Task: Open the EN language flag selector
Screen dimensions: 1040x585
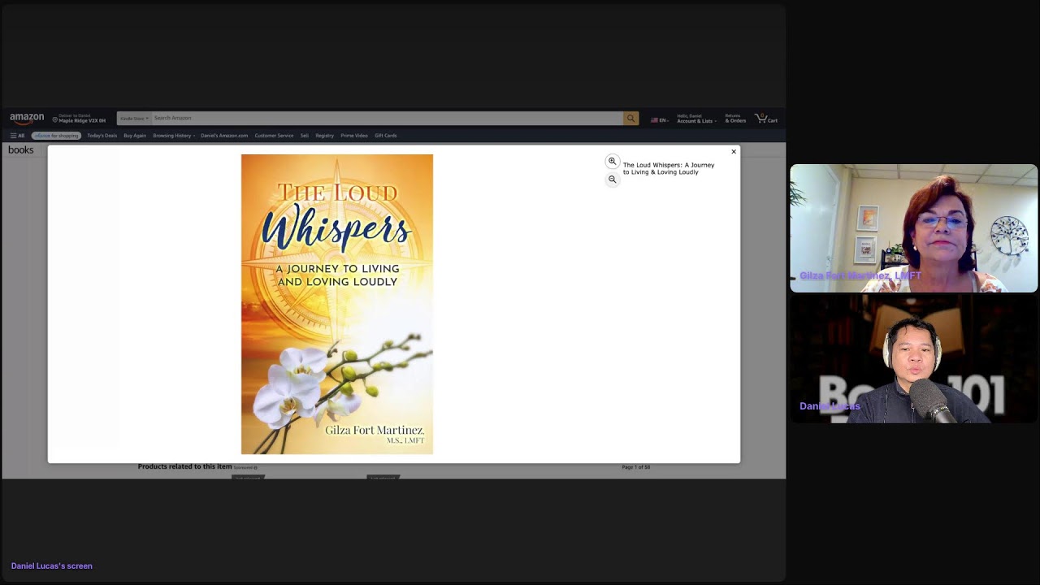Action: [x=659, y=120]
